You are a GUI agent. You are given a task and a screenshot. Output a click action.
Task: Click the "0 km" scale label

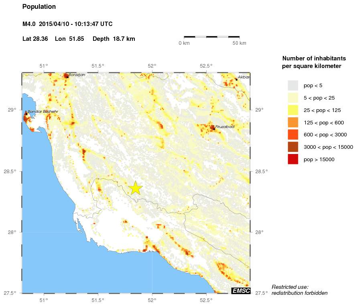[184, 43]
